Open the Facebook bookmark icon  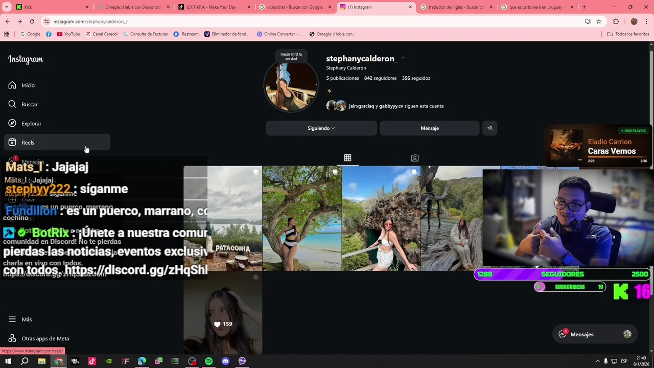pos(49,34)
